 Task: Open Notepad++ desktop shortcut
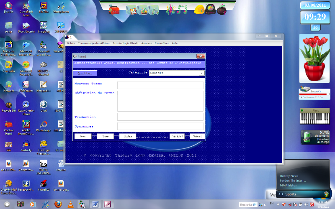(44, 87)
